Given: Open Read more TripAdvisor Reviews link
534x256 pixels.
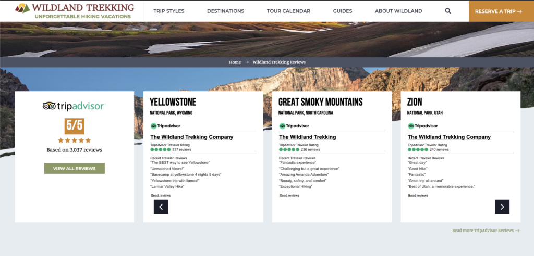Looking at the screenshot, I should (486, 231).
